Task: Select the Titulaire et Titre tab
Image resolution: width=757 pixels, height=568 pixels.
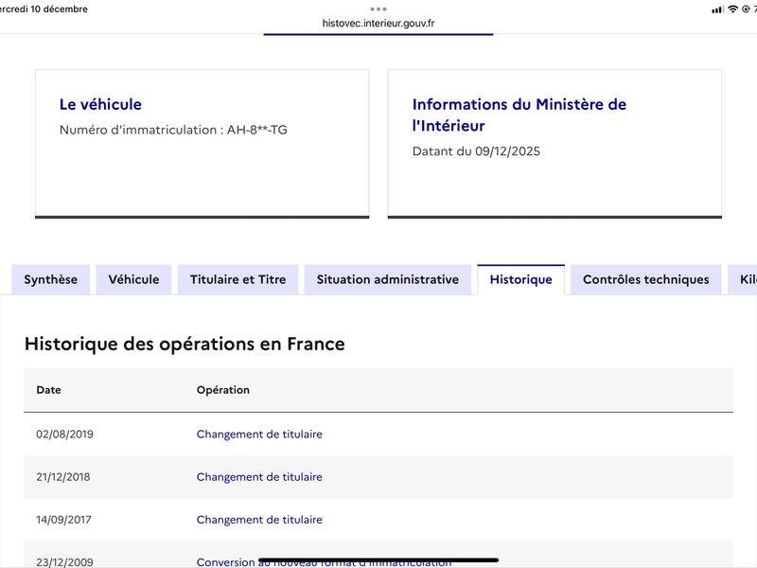Action: tap(238, 279)
